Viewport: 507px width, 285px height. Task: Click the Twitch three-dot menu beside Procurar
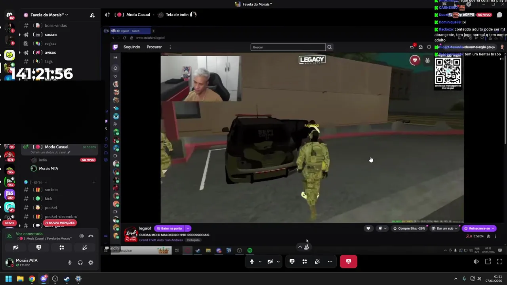pyautogui.click(x=170, y=47)
